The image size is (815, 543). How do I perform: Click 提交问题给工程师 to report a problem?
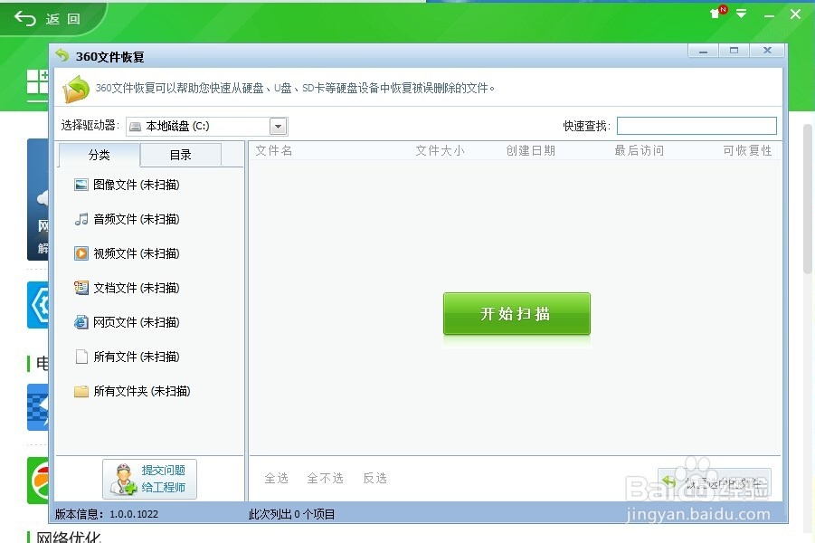click(159, 478)
